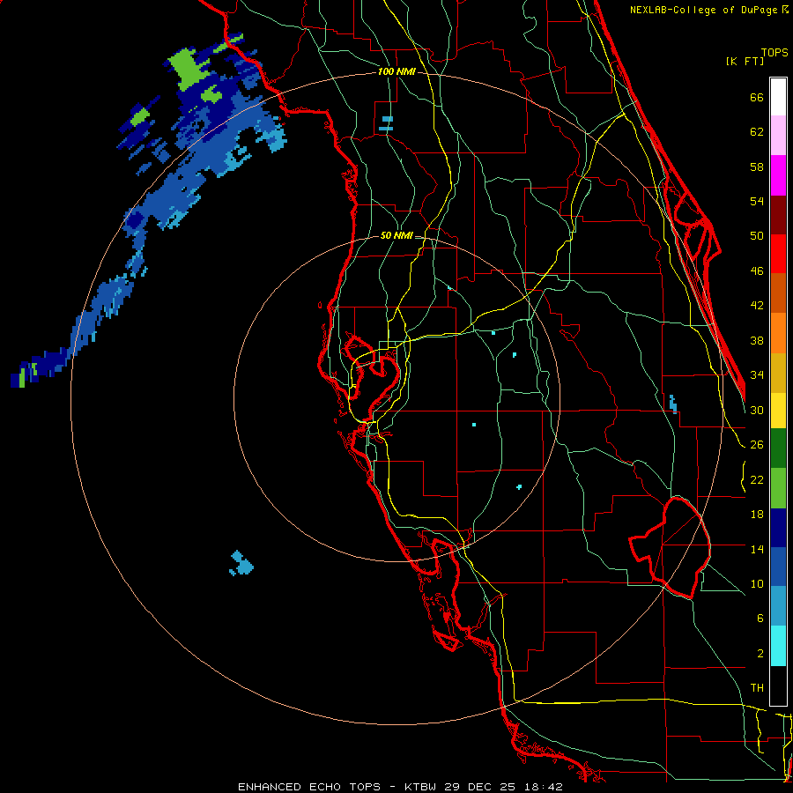Click the 50 NMI range ring label

[396, 235]
